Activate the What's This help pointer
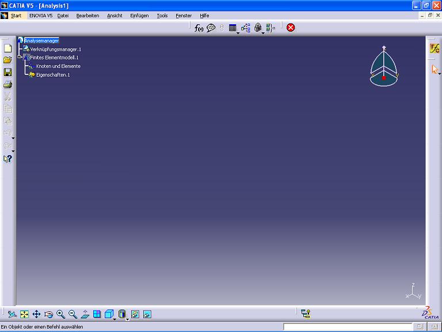This screenshot has width=442, height=332. pyautogui.click(x=7, y=159)
